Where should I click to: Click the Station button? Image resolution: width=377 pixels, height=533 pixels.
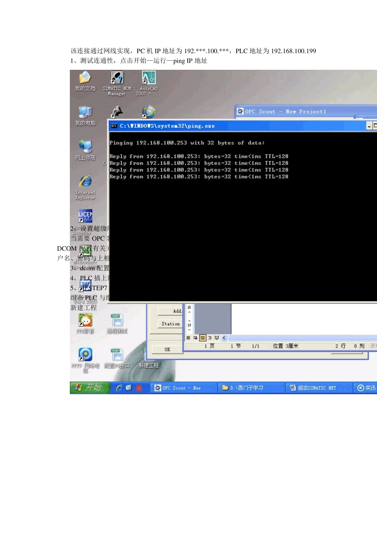170,324
